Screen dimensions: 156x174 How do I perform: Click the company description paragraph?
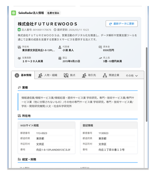tap(77, 38)
